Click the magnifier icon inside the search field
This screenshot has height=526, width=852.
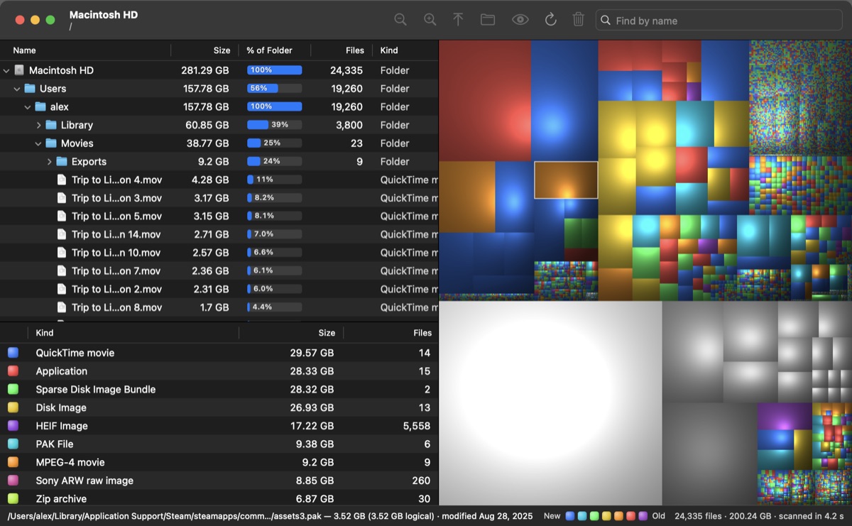606,21
